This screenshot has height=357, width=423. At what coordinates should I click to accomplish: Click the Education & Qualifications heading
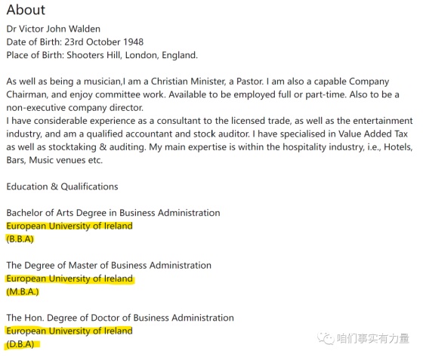[x=62, y=186]
